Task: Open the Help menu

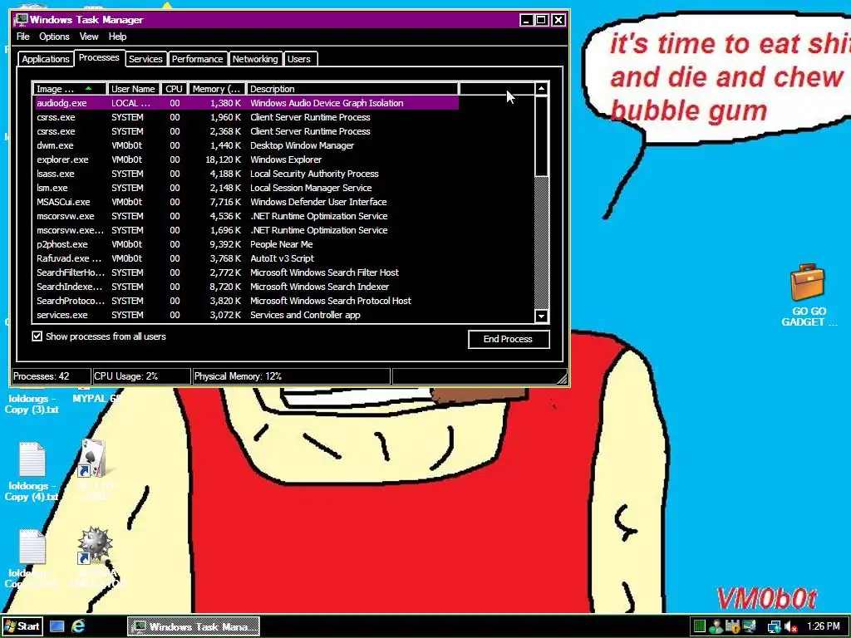Action: tap(117, 37)
